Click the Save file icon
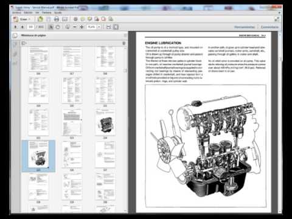The width and height of the screenshot is (292, 219). [x=49, y=19]
